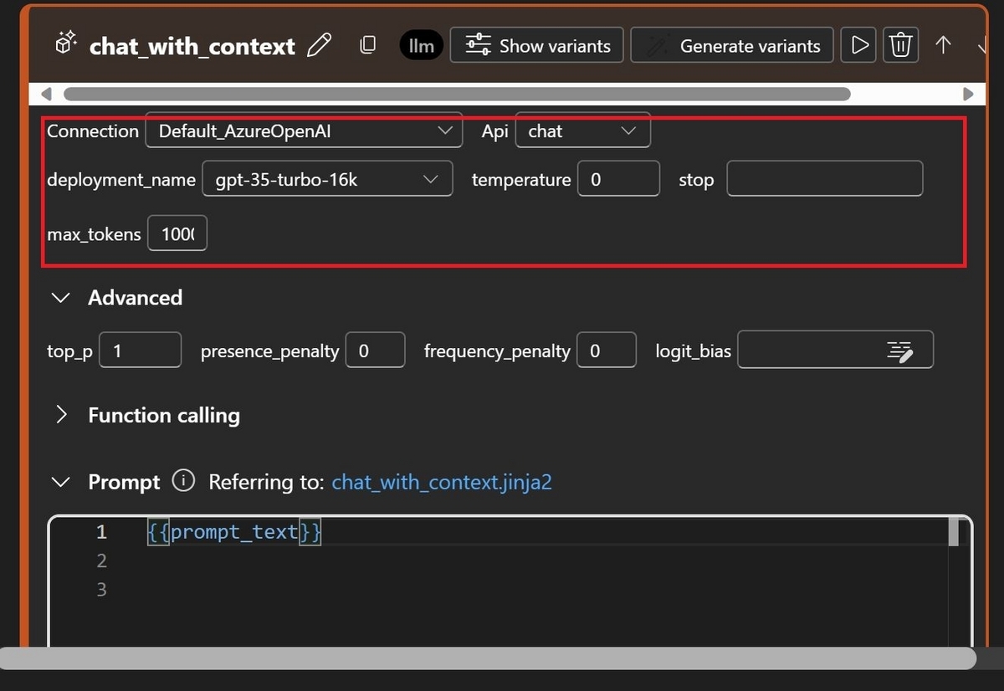Click the prompt editor vertical scrollbar
Viewport: 1004px width, 691px height.
click(953, 532)
